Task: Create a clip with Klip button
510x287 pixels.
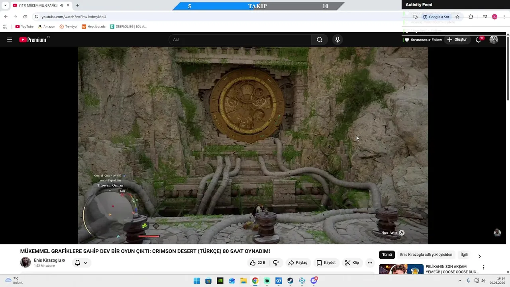Action: click(x=352, y=263)
